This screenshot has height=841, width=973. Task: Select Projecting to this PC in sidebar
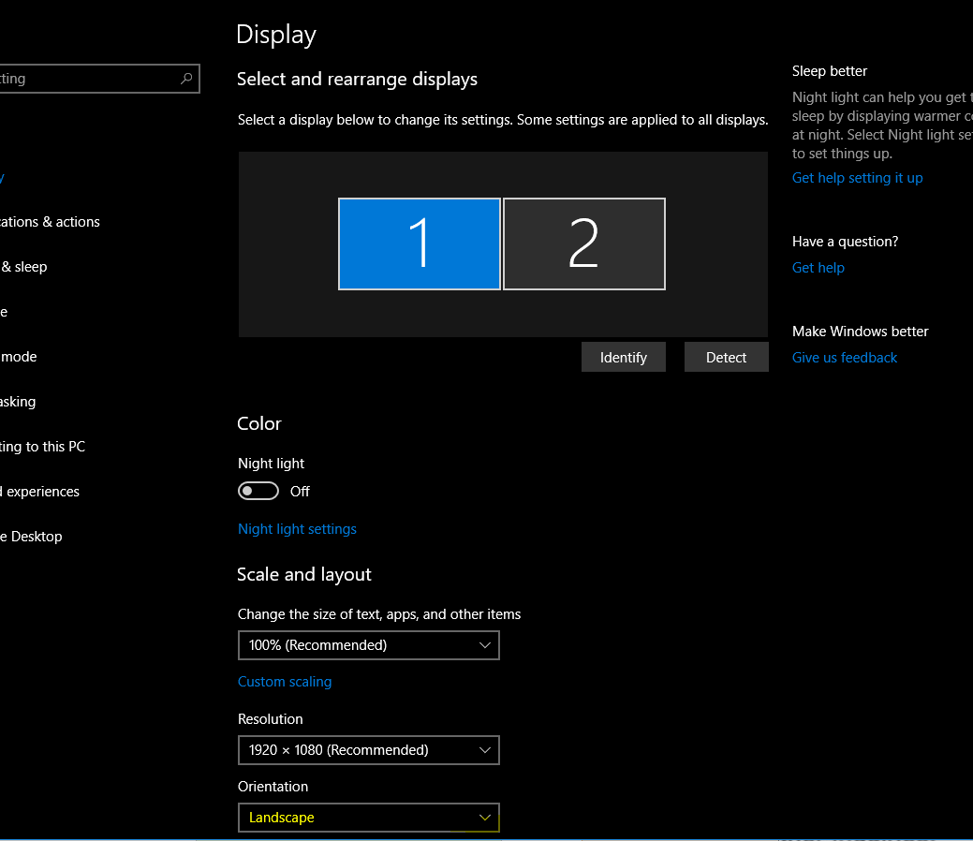click(42, 447)
